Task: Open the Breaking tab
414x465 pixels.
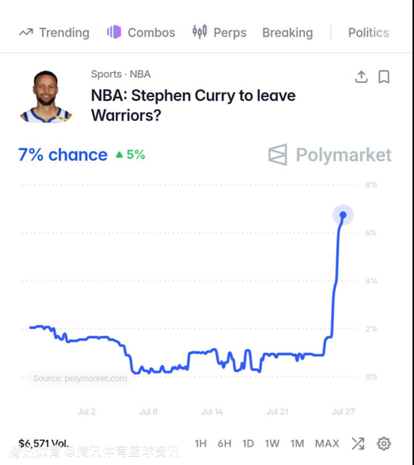Action: point(287,32)
